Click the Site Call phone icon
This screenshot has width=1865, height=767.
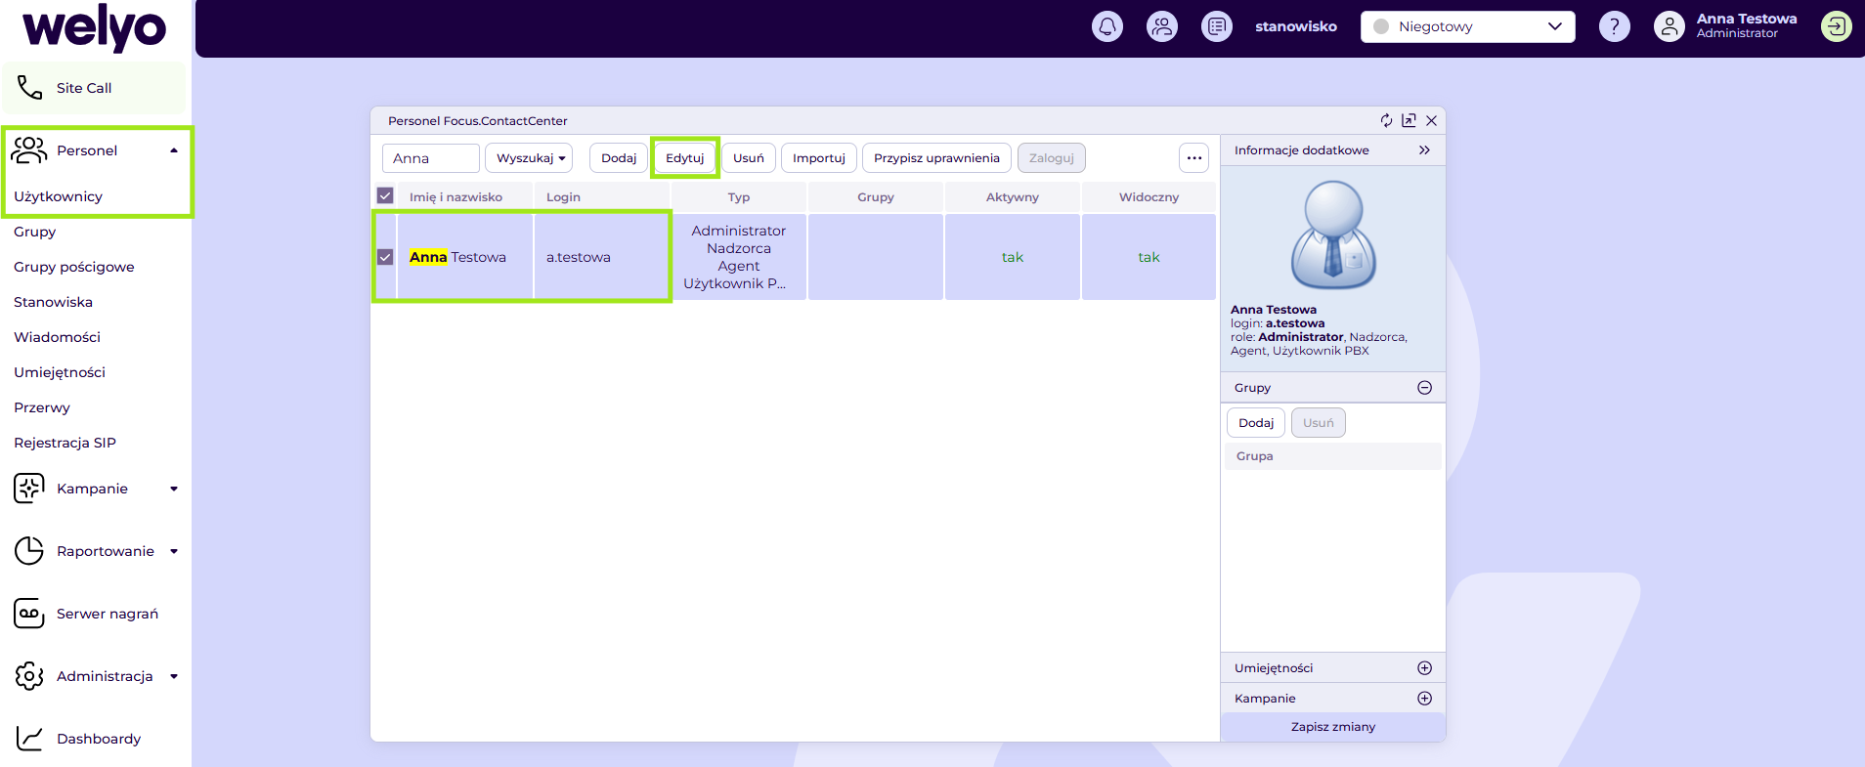pyautogui.click(x=30, y=88)
